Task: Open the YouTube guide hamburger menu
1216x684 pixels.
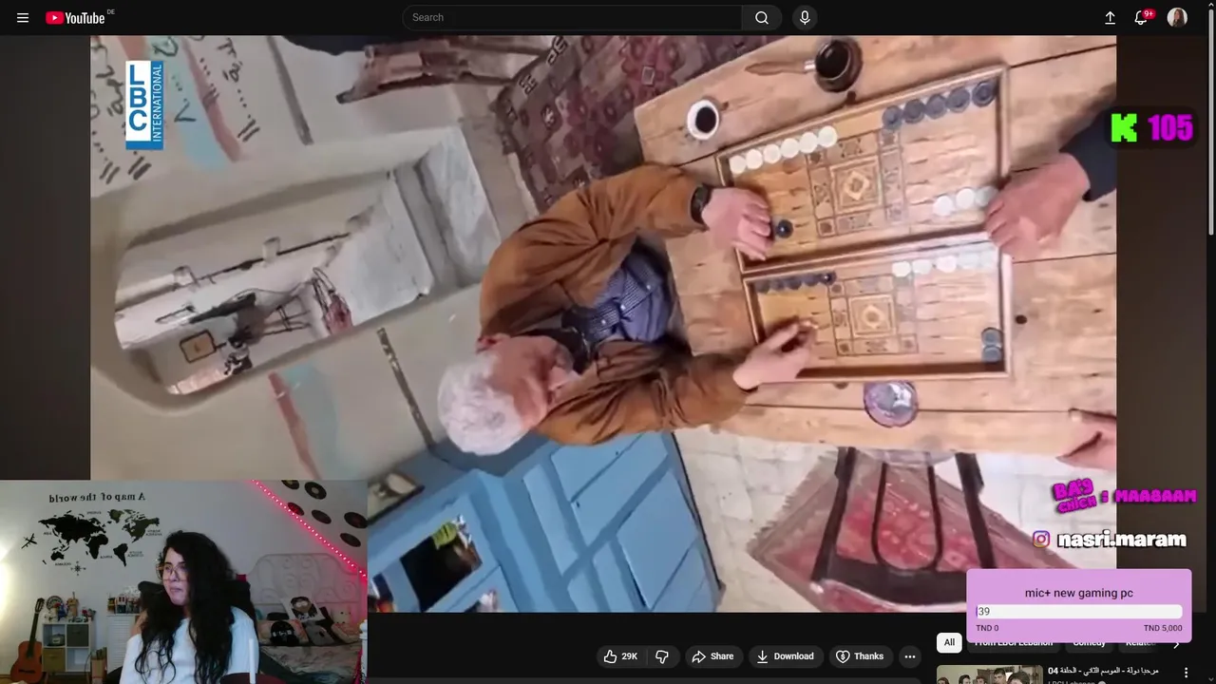Action: tap(23, 18)
